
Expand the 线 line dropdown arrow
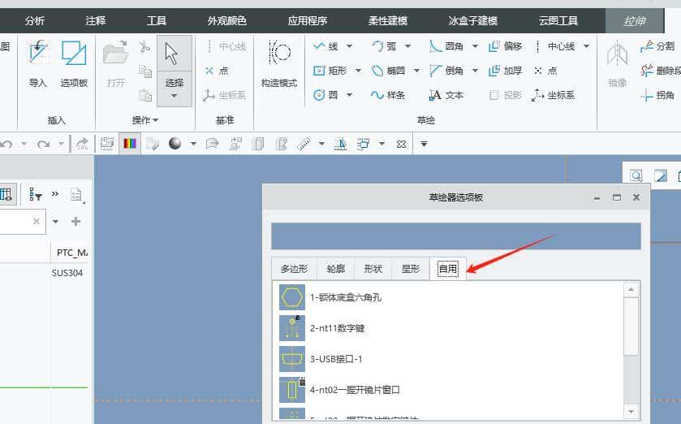click(x=349, y=46)
